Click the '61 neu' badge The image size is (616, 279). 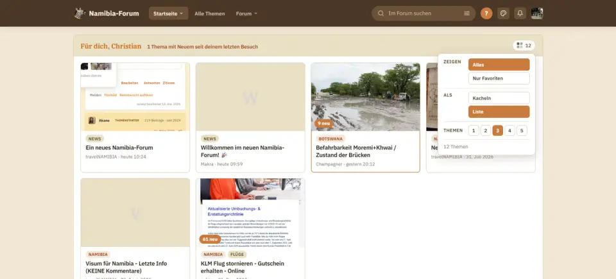210,239
